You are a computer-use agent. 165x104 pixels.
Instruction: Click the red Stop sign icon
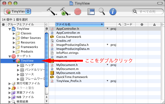(x=78, y=12)
